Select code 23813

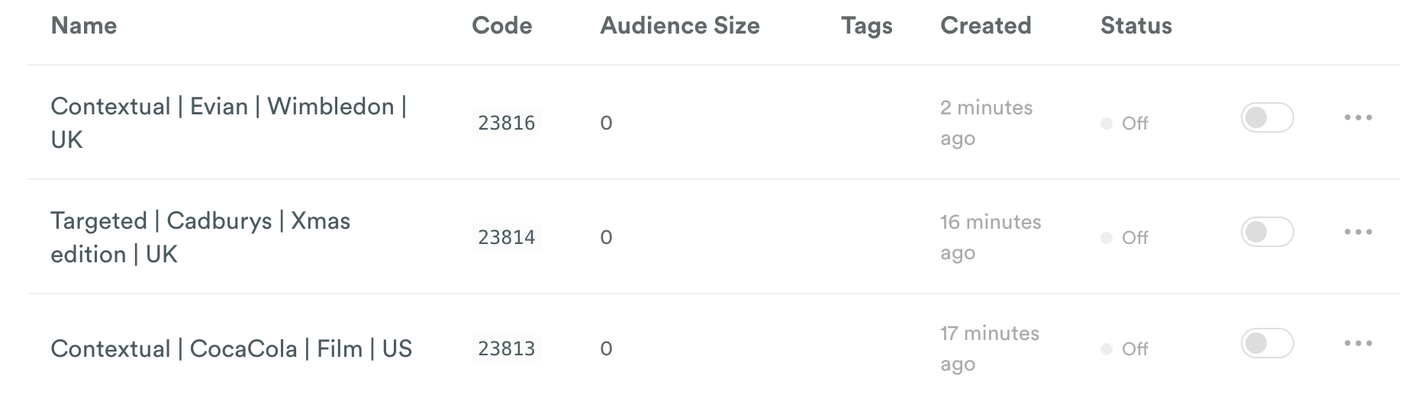click(x=507, y=348)
